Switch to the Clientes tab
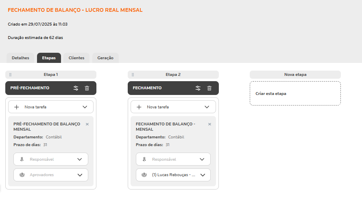The height and width of the screenshot is (209, 362). pos(76,58)
